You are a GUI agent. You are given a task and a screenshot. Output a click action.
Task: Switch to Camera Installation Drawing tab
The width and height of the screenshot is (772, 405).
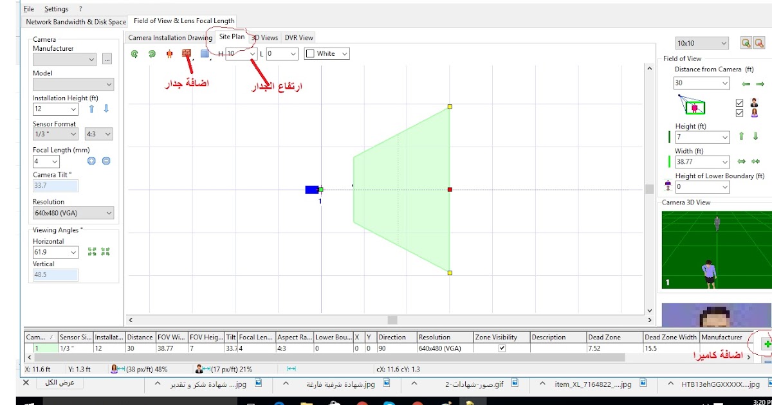click(170, 38)
